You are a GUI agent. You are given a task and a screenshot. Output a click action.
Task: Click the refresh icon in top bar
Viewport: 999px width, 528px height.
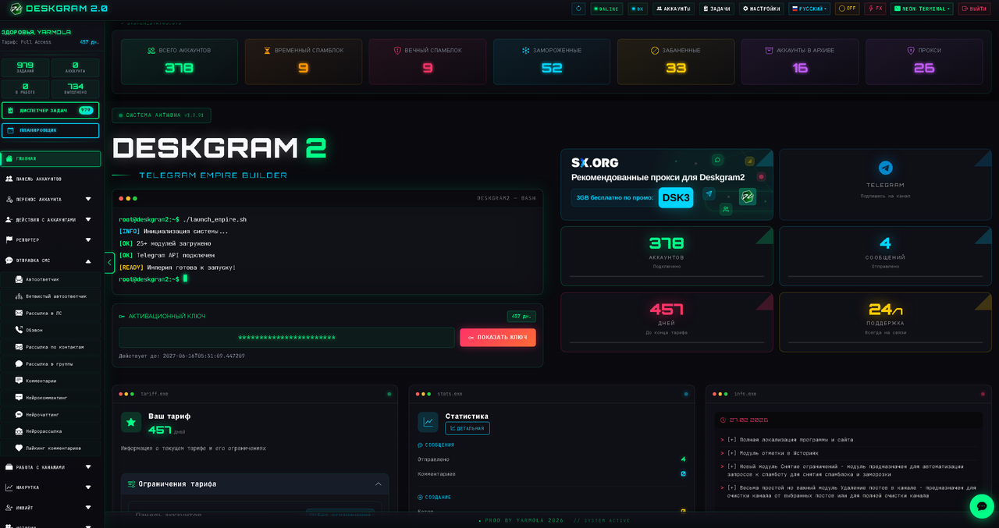(x=578, y=9)
